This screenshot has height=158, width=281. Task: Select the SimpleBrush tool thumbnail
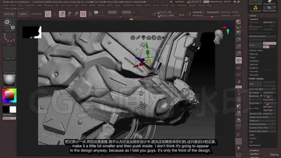point(255,8)
